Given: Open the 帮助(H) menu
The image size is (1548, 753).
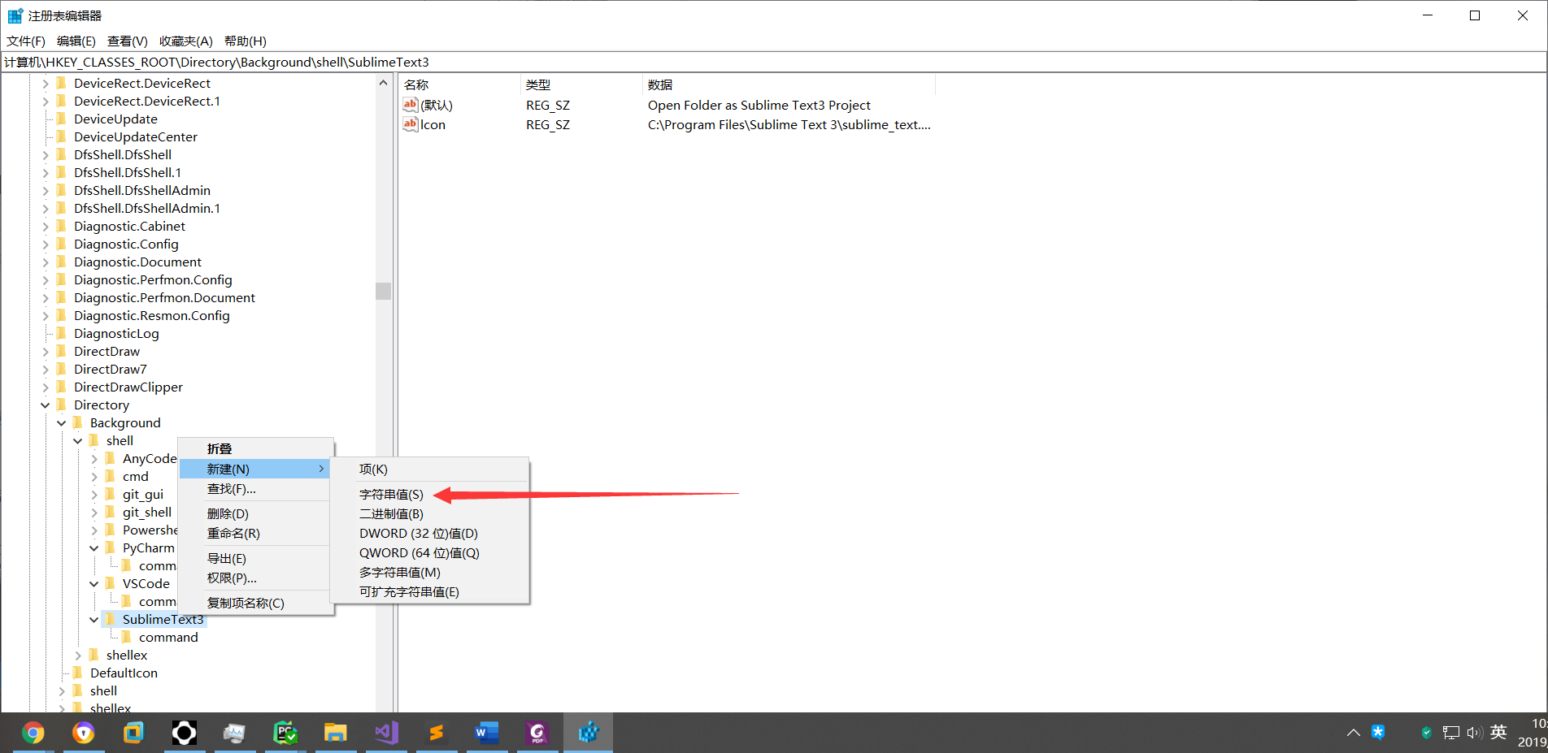Looking at the screenshot, I should (246, 41).
